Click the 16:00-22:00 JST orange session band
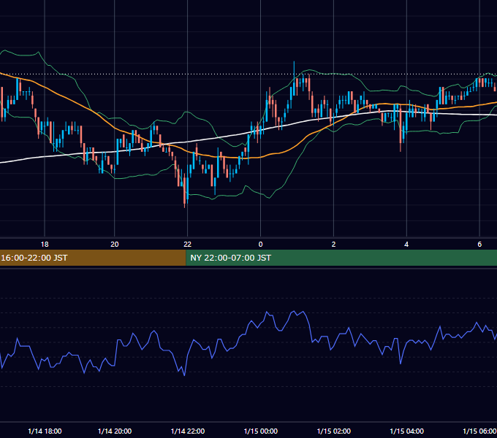The width and height of the screenshot is (497, 438). tap(93, 258)
